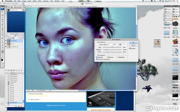Viewport: 180px width, 112px height.
Task: Click the foreground color swatch
Action: tap(2, 60)
